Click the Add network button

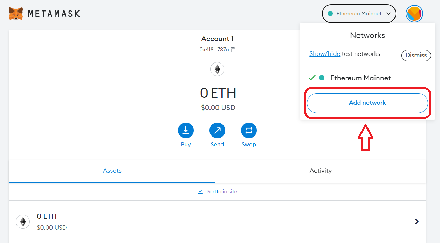click(x=367, y=103)
